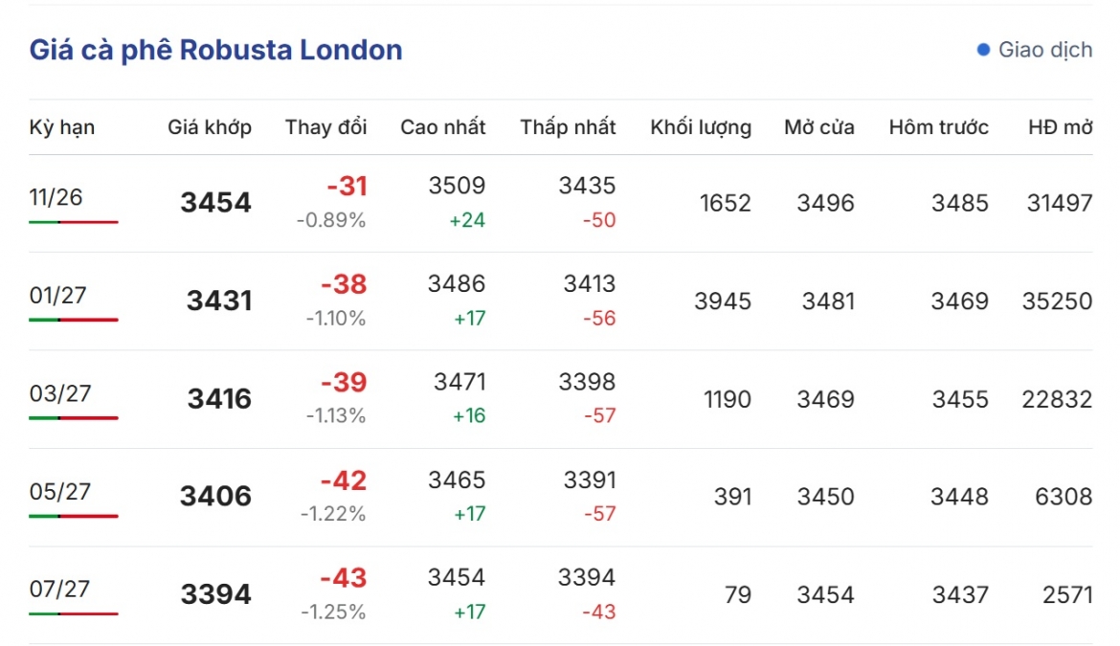The image size is (1120, 646).
Task: Open the 03/27 contract row
Action: click(x=561, y=399)
